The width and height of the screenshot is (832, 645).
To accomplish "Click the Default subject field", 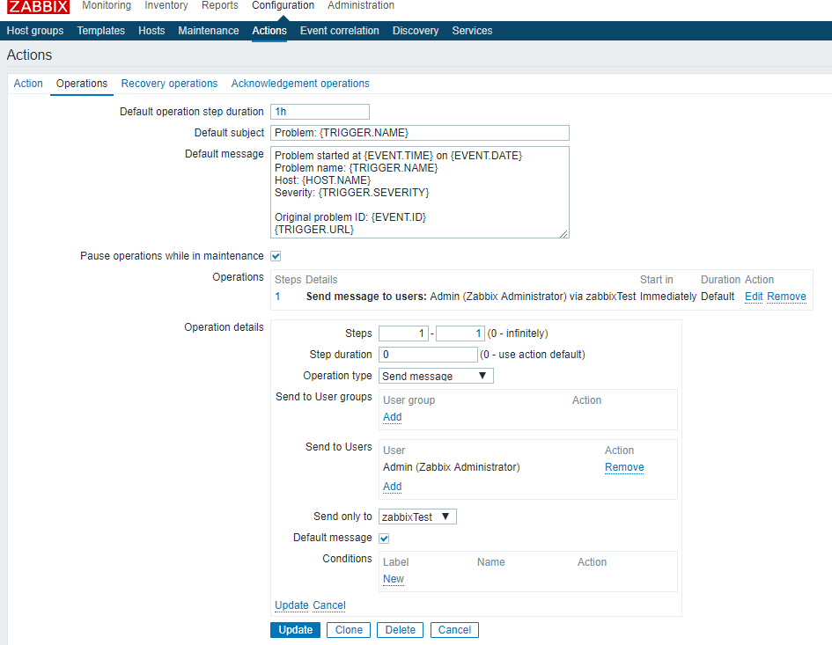I will pos(420,133).
